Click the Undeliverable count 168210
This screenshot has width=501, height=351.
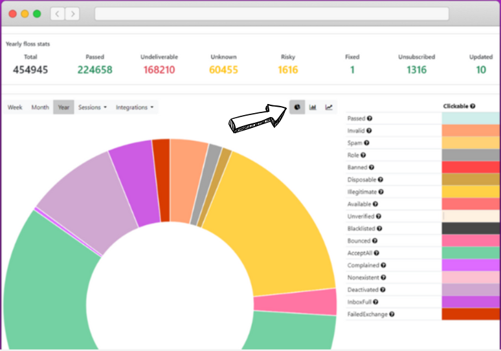159,70
